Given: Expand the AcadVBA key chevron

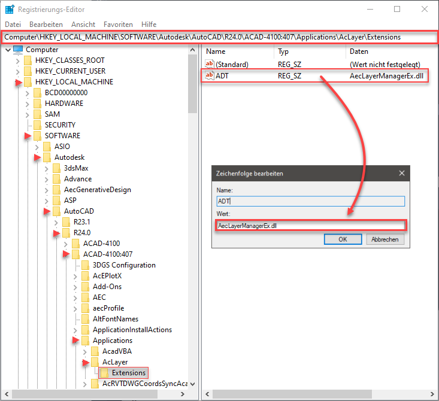Looking at the screenshot, I should (85, 352).
